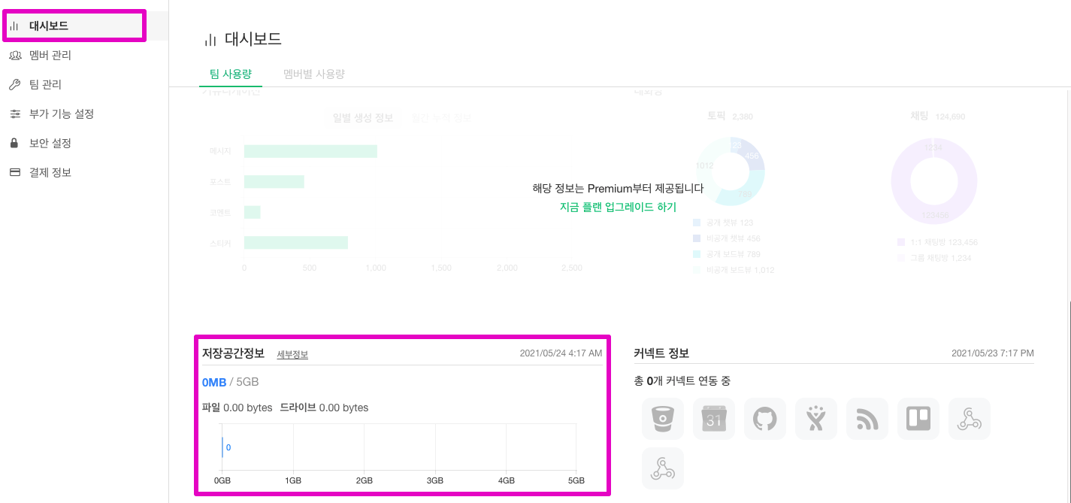This screenshot has width=1071, height=503.
Task: Toggle chart to 월간 누적 정보
Action: 441,118
